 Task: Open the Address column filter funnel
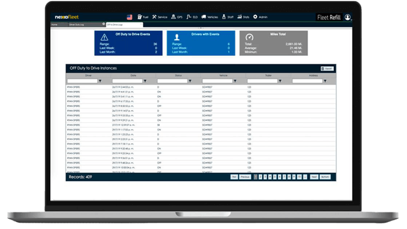[325, 81]
